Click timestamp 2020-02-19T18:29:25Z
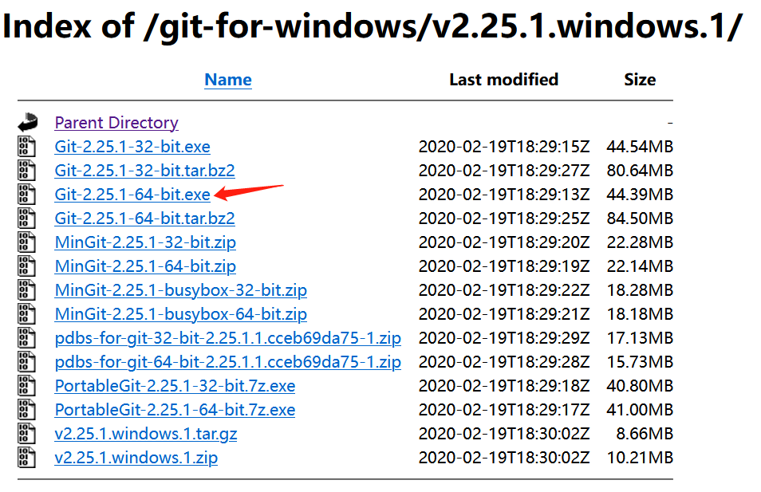The image size is (761, 492). point(504,218)
